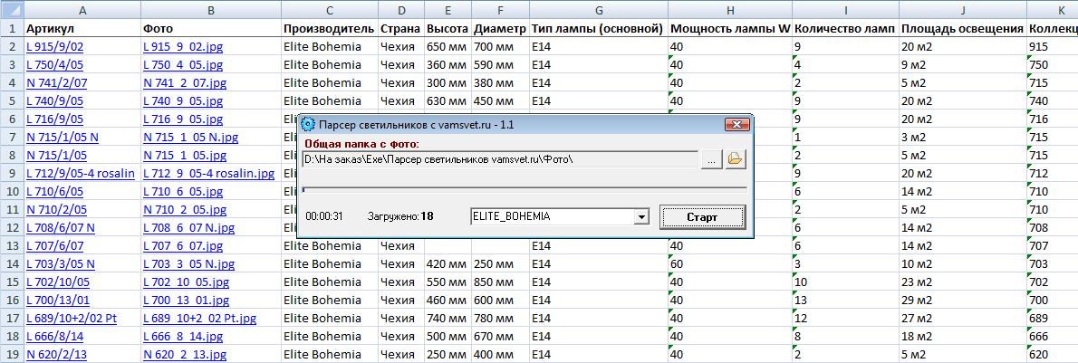Select lamp power cell 60 in row 14
The height and width of the screenshot is (363, 1078).
pos(730,264)
